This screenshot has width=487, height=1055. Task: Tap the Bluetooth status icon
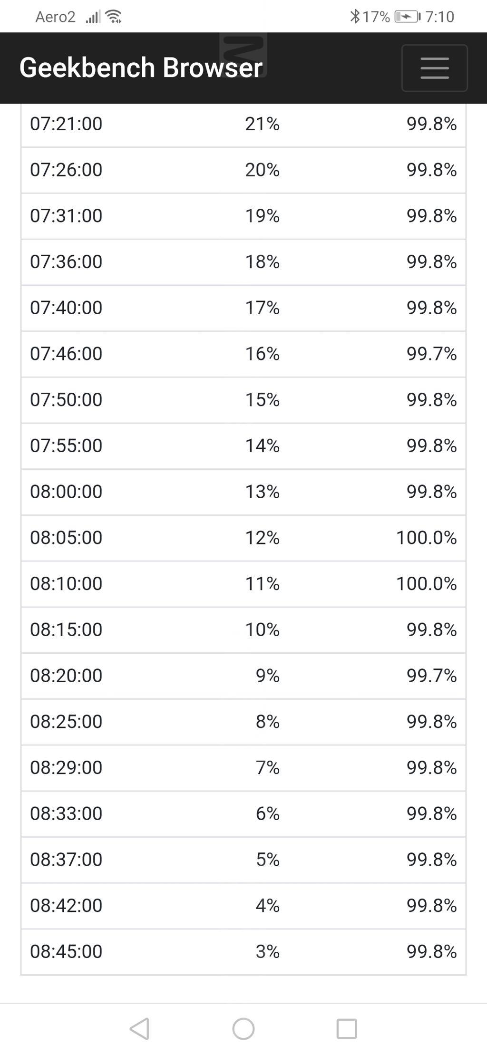pyautogui.click(x=354, y=17)
